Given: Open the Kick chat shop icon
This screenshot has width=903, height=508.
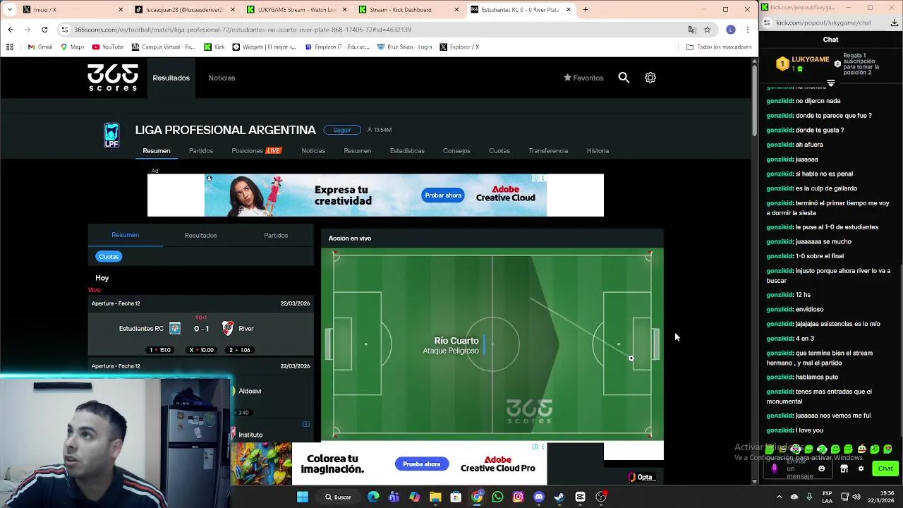Looking at the screenshot, I should point(844,468).
